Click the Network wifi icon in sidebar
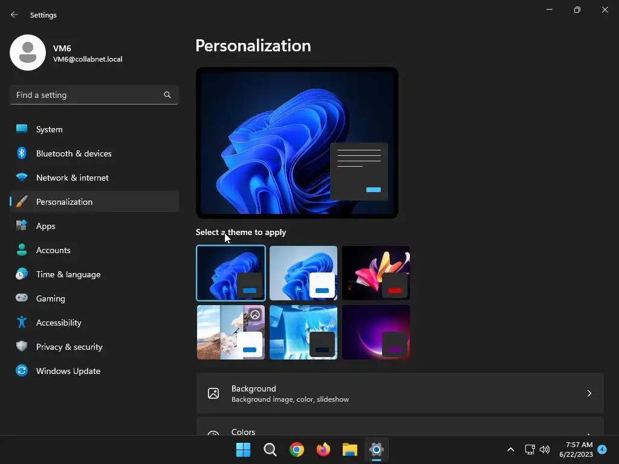This screenshot has width=619, height=464. [22, 177]
